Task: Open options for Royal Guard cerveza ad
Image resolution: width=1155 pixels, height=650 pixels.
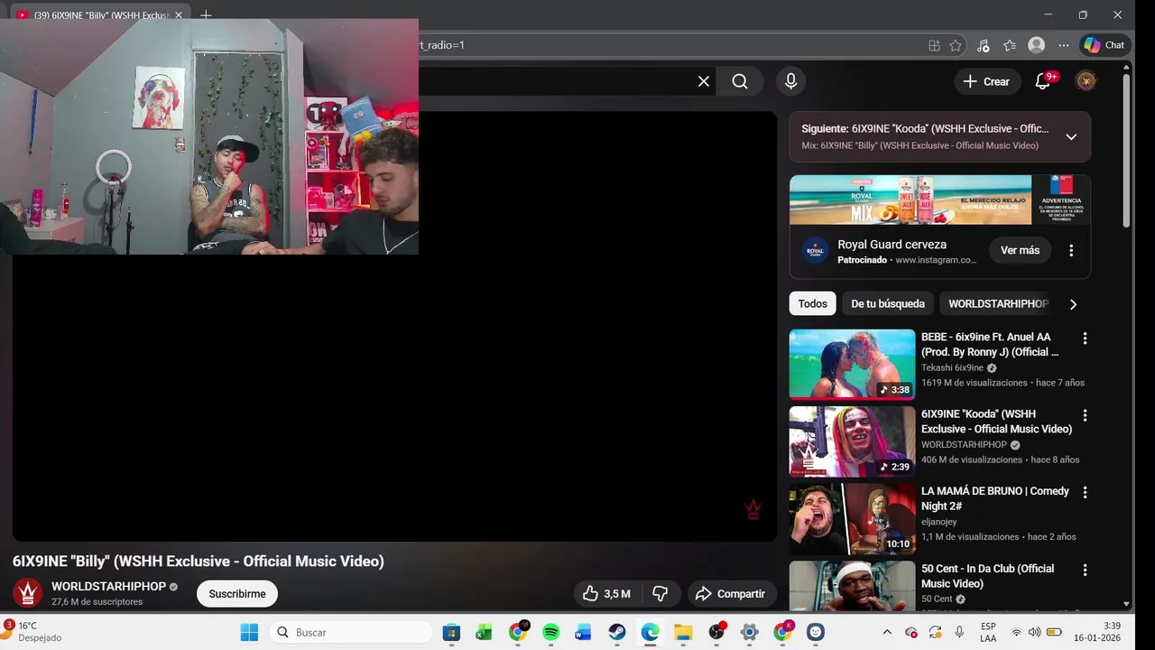Action: coord(1071,250)
